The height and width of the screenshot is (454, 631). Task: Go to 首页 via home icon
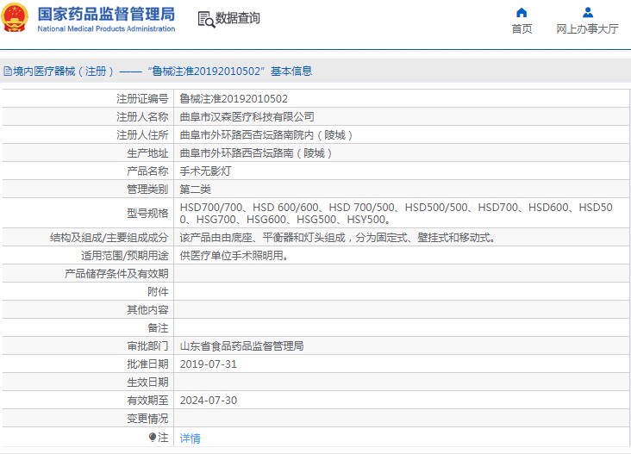[522, 12]
